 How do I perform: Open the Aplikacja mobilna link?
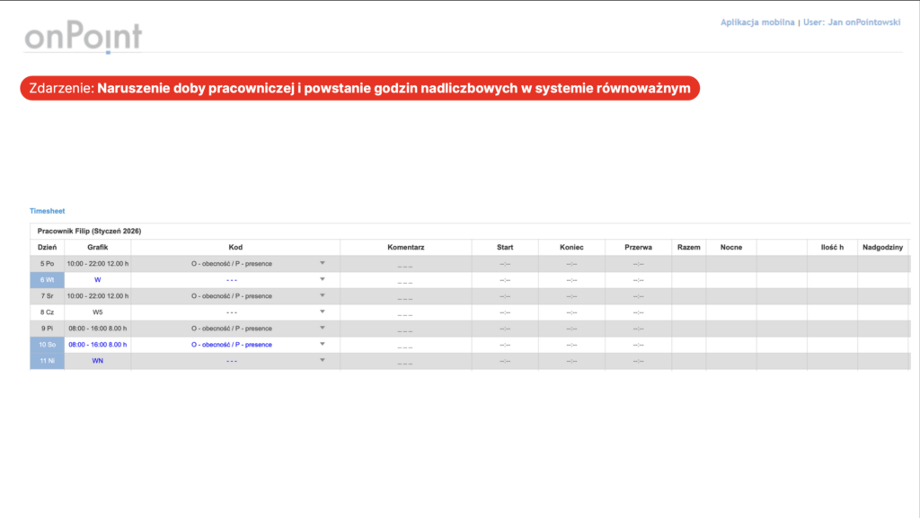coord(757,22)
